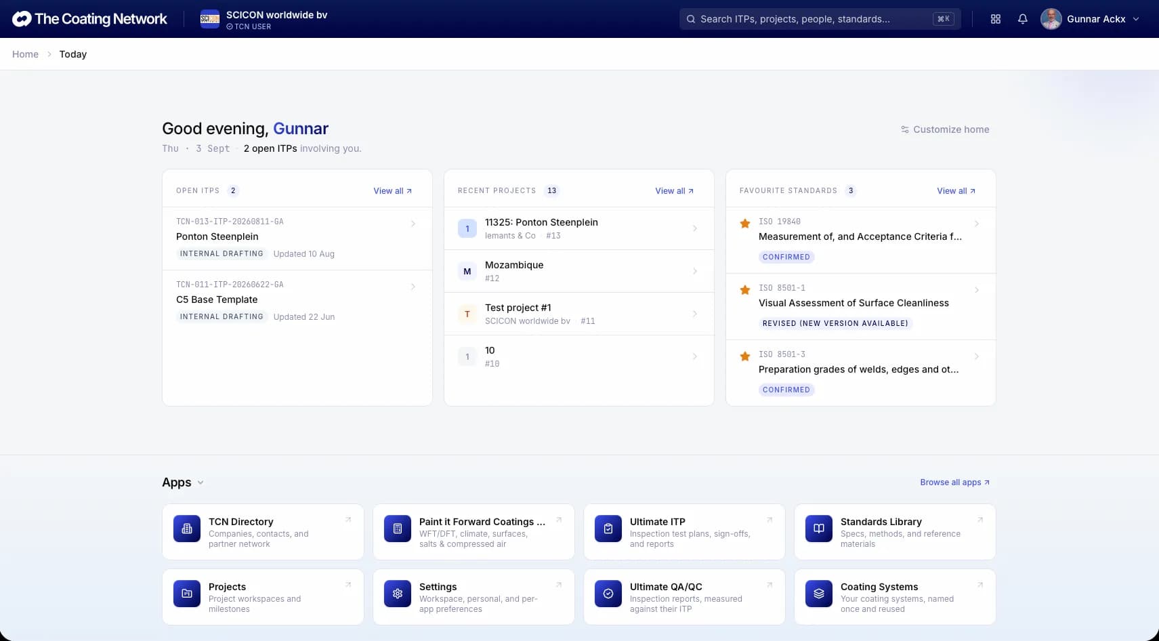Open Standards Library book icon
Viewport: 1159px width, 641px height.
(x=819, y=529)
